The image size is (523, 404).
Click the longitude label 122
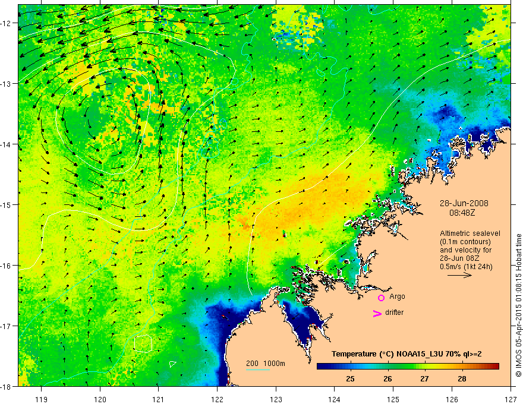pos(217,399)
